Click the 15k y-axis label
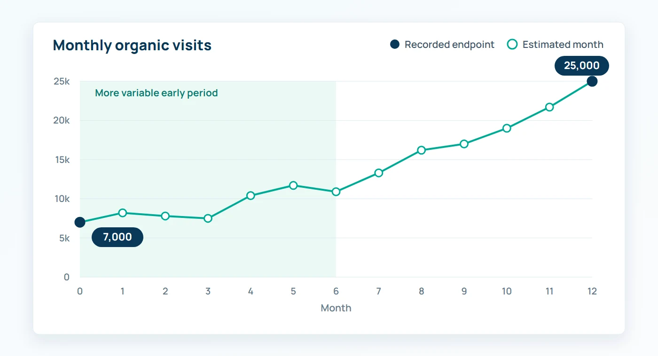This screenshot has height=356, width=658. [x=62, y=160]
